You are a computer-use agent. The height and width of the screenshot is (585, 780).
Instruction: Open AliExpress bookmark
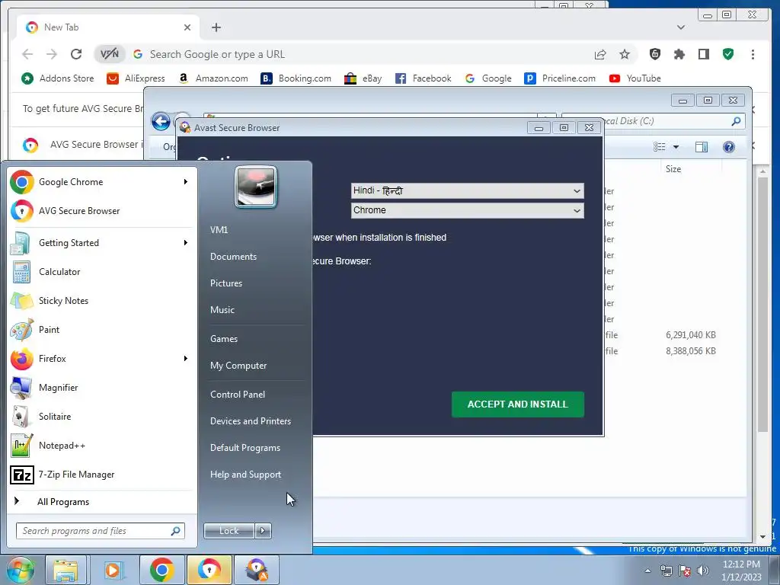[x=136, y=78]
